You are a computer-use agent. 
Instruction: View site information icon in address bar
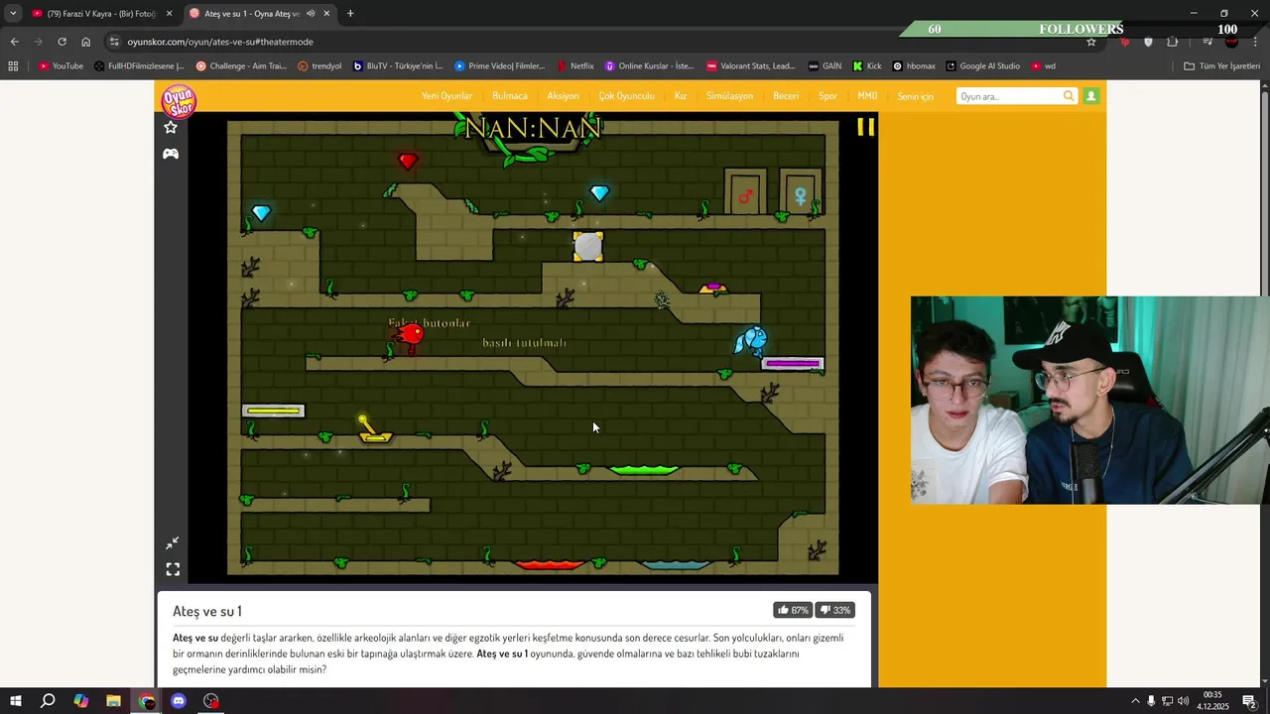pyautogui.click(x=114, y=42)
